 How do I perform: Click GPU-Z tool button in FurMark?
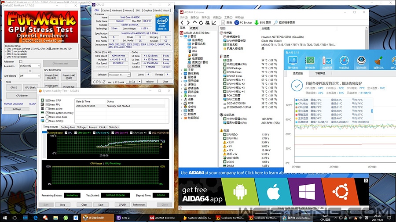click(14, 87)
